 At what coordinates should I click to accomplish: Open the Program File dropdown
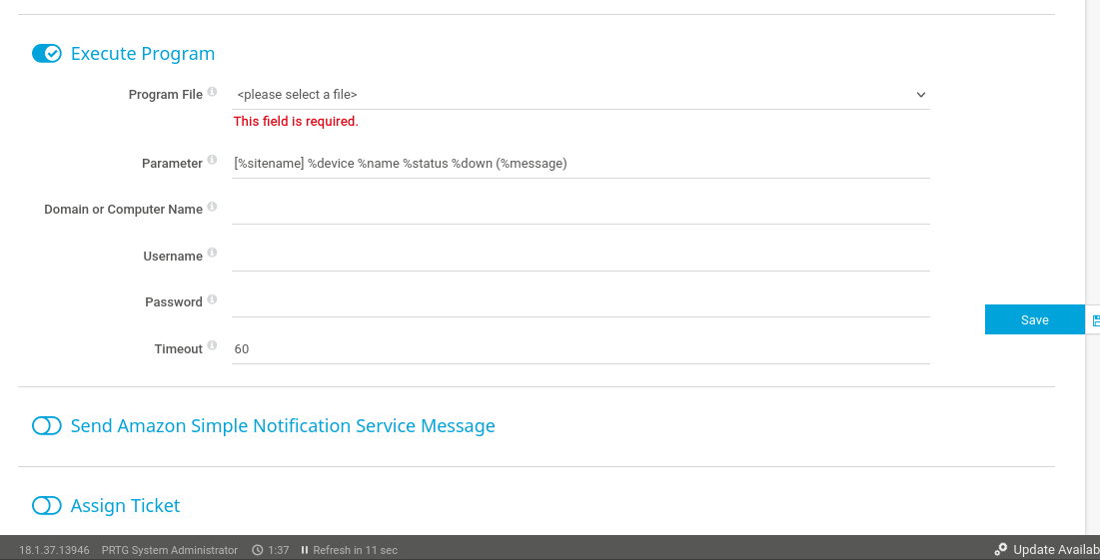click(x=580, y=95)
